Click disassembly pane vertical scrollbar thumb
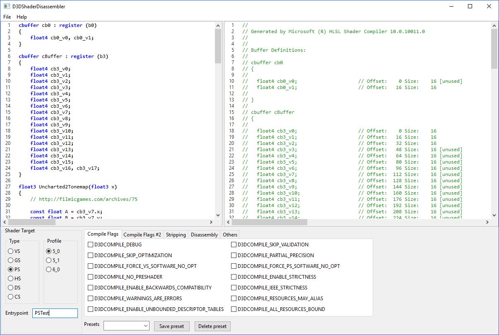499x335 pixels. 494,48
